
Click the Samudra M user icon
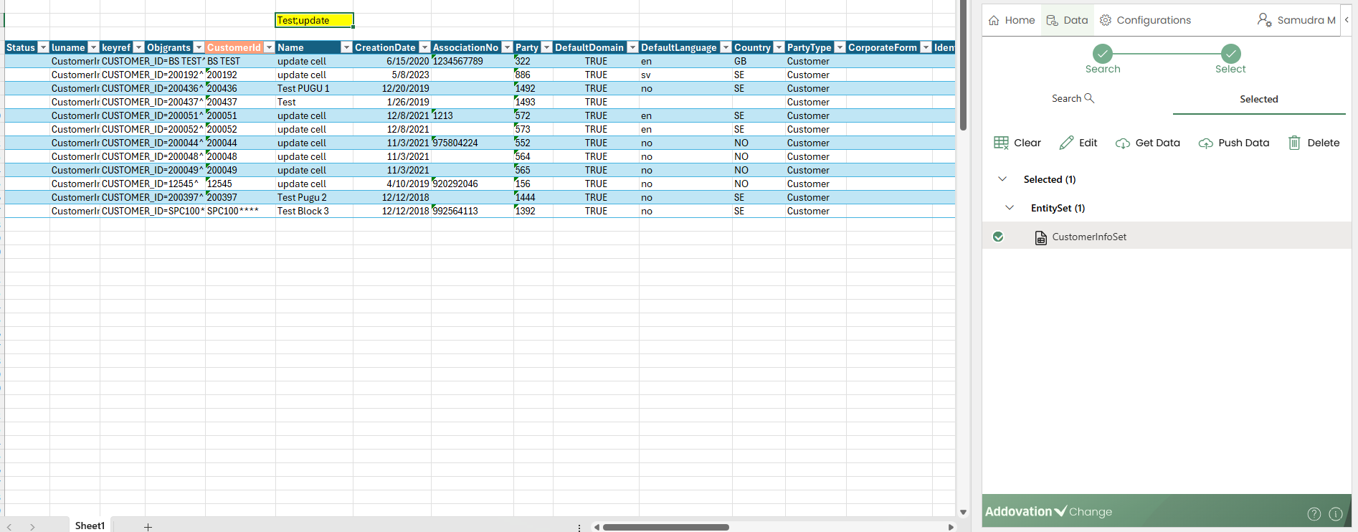coord(1264,20)
